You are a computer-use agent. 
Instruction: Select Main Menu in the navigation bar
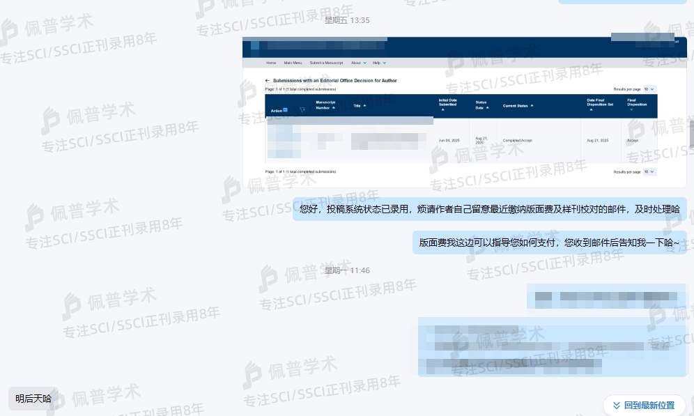tap(293, 63)
